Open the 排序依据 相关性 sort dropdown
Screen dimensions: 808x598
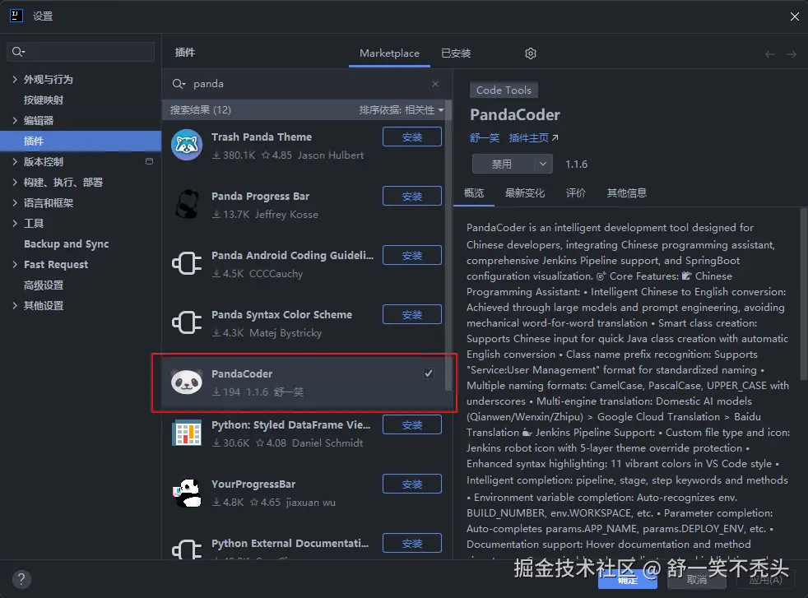point(402,109)
